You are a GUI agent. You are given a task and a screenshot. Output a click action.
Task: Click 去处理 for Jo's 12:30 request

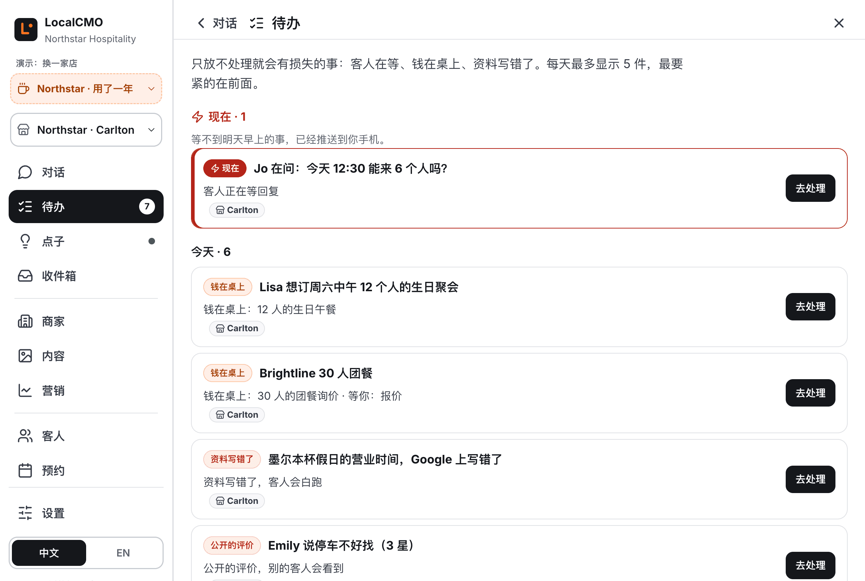point(810,188)
